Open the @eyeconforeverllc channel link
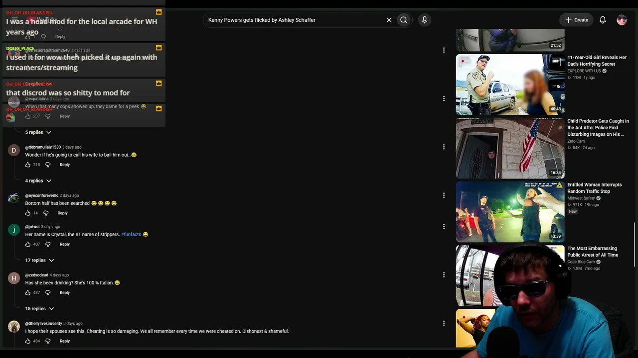Viewport: 638px width, 358px height. click(42, 195)
